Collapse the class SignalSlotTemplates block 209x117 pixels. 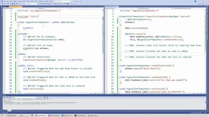pos(17,22)
